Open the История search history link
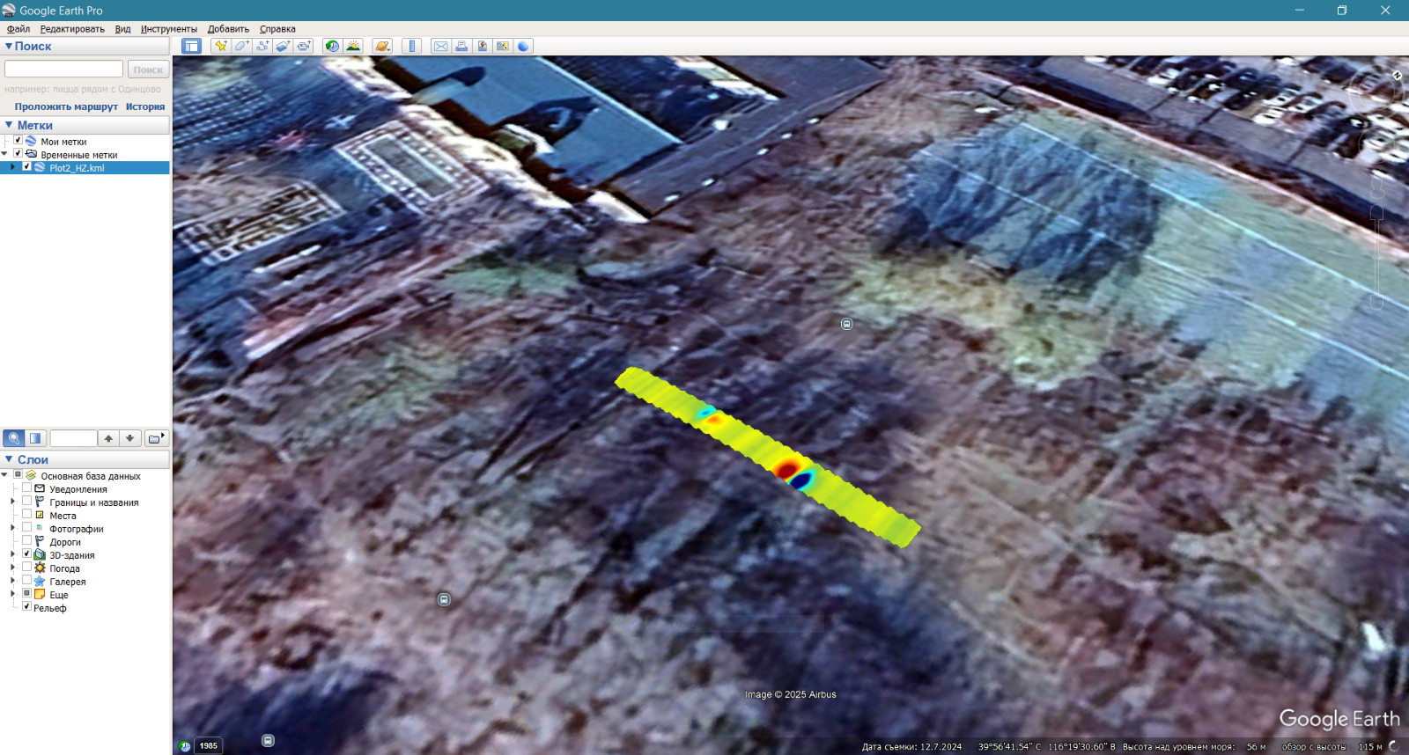Image resolution: width=1409 pixels, height=755 pixels. coord(145,106)
